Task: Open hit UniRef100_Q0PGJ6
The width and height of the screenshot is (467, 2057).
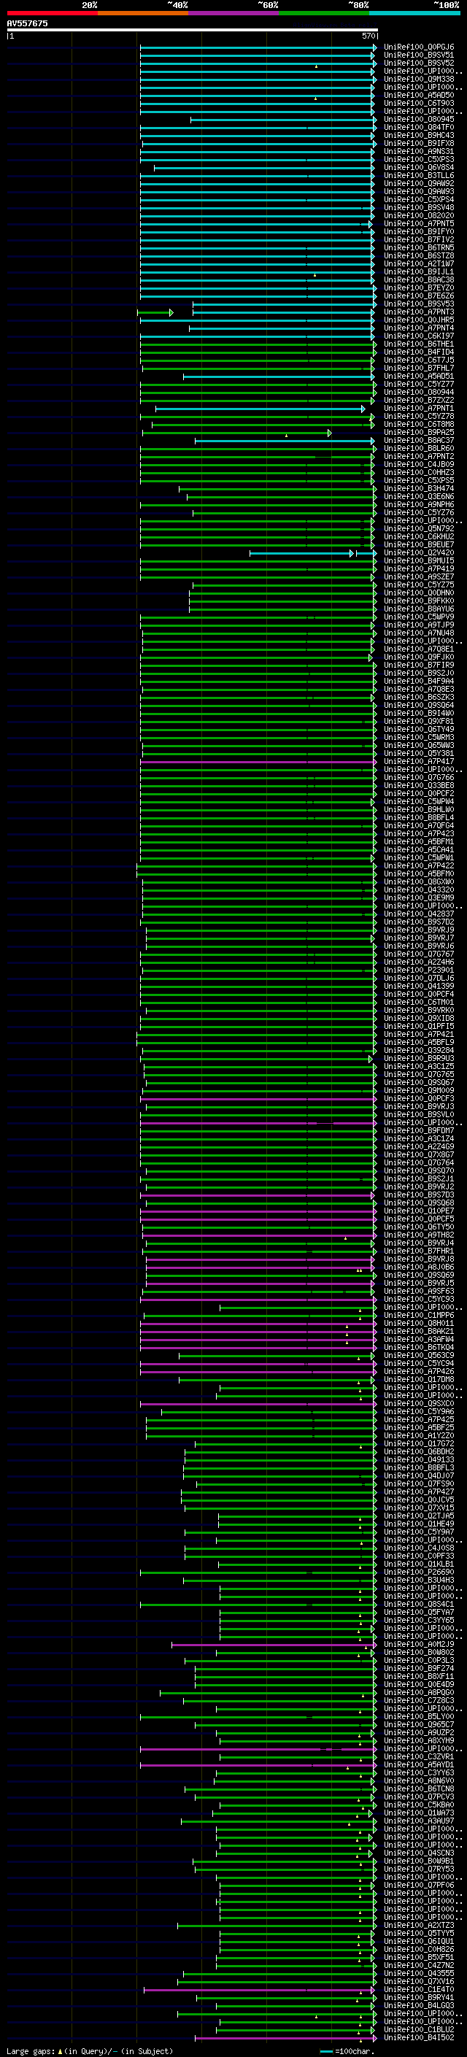Action: (419, 47)
